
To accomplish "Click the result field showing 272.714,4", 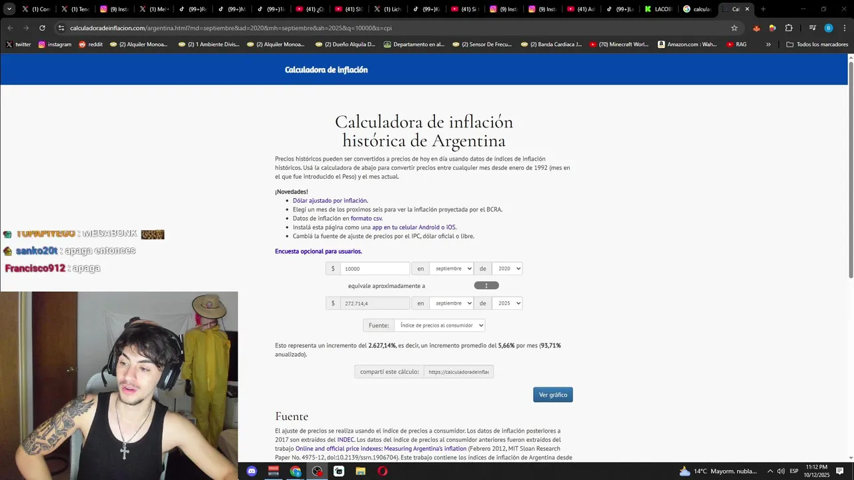I will (375, 303).
